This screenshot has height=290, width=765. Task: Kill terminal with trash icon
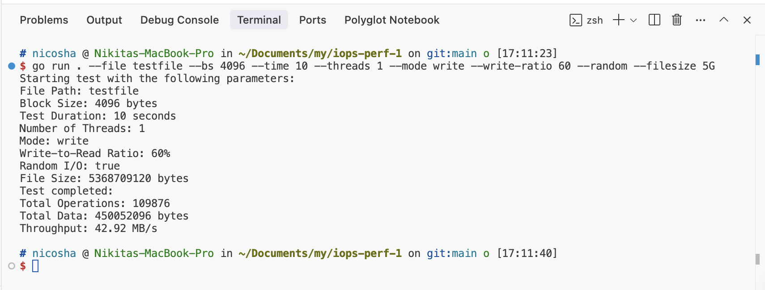coord(677,20)
